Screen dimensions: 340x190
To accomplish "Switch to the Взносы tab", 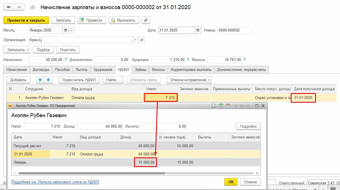I will tap(158, 69).
